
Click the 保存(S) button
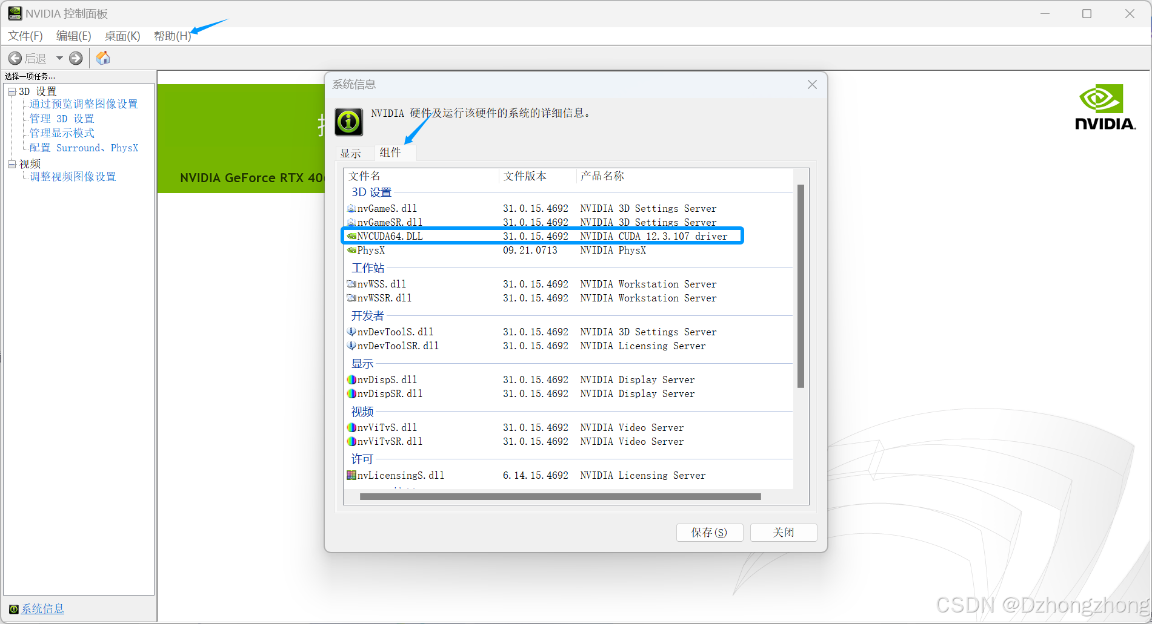[x=710, y=532]
